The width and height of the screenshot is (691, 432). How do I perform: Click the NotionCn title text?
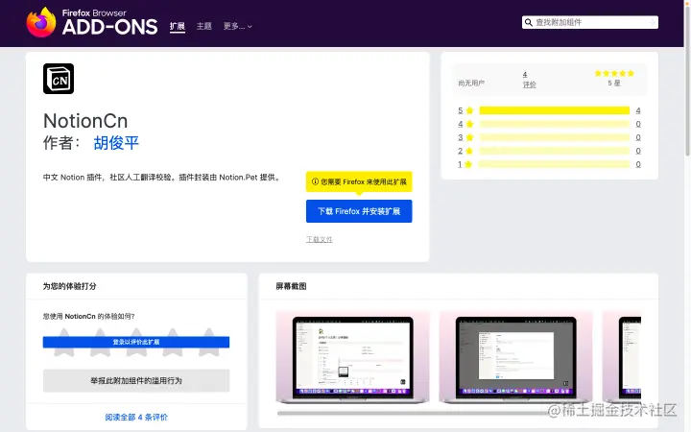coord(85,121)
